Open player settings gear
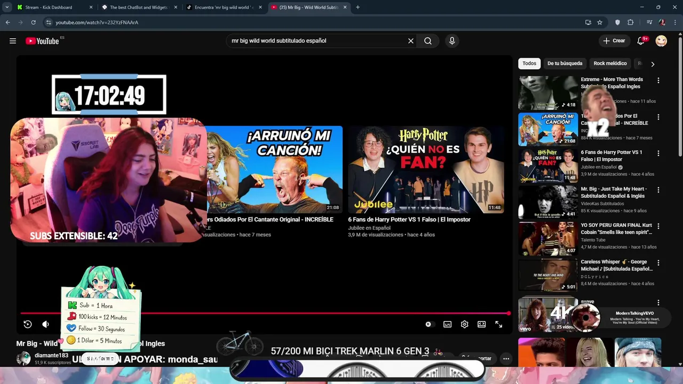683x384 pixels. coord(464,324)
